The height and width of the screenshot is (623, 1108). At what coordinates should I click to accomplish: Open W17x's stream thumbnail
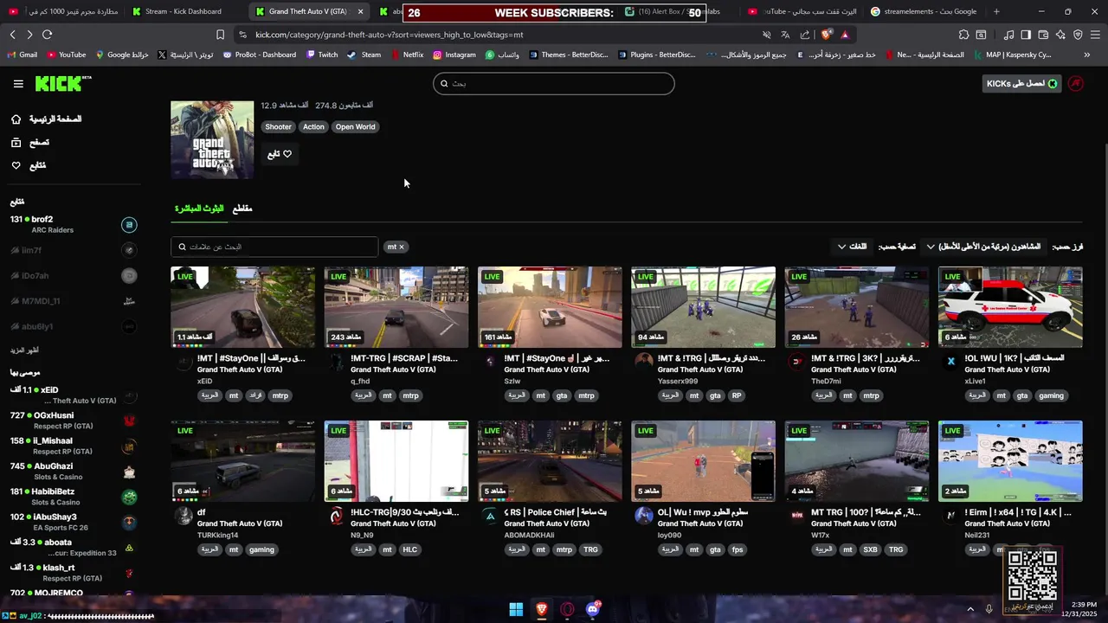click(x=857, y=461)
